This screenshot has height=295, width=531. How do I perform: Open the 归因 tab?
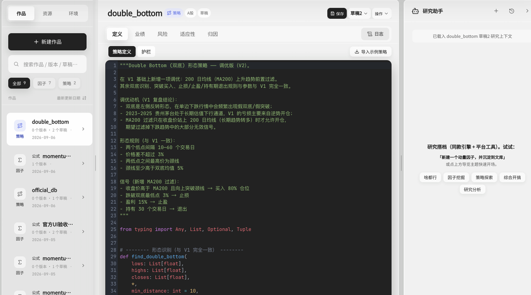pyautogui.click(x=213, y=34)
